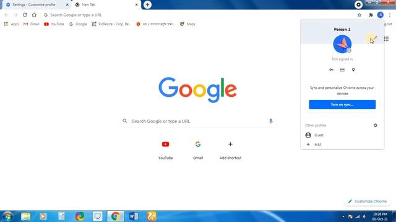The width and height of the screenshot is (396, 222).
Task: Open the Edge browser from taskbar
Action: point(80,216)
